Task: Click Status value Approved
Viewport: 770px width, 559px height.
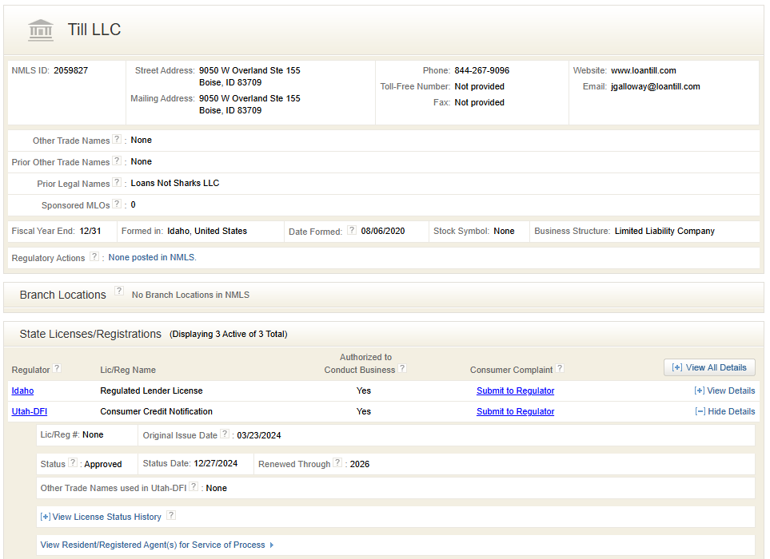Action: (103, 464)
